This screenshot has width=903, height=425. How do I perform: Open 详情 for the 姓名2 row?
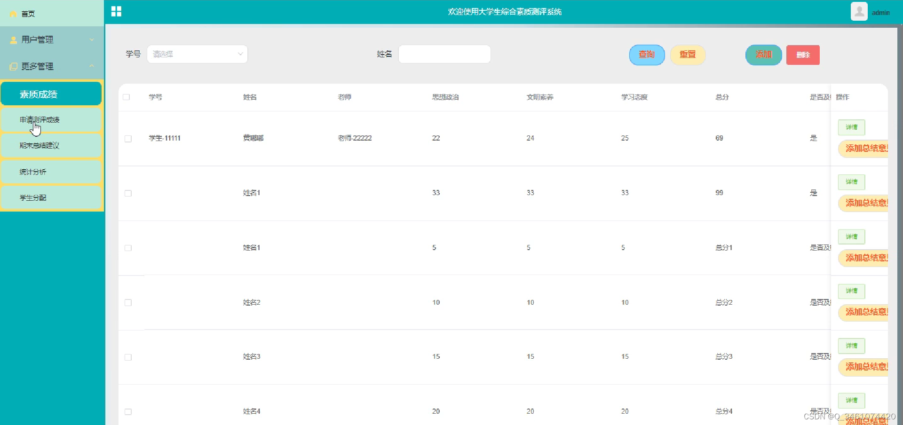(x=851, y=291)
